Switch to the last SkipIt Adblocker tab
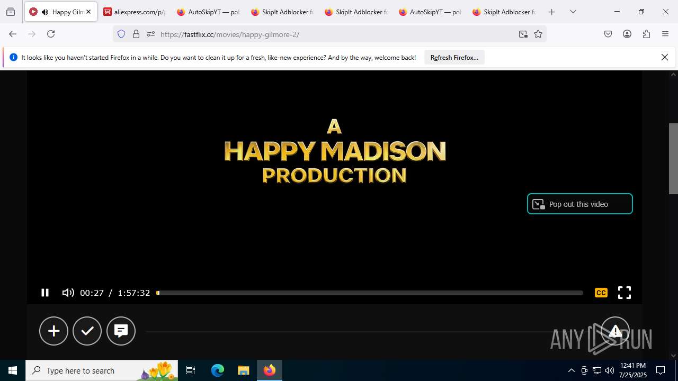This screenshot has width=678, height=381. coord(504,12)
